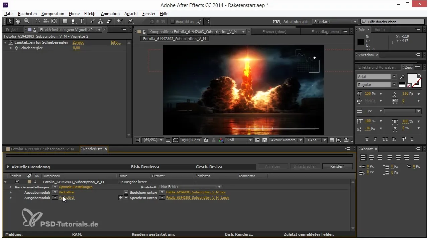
Task: Apply Subscript text style
Action: [x=412, y=139]
